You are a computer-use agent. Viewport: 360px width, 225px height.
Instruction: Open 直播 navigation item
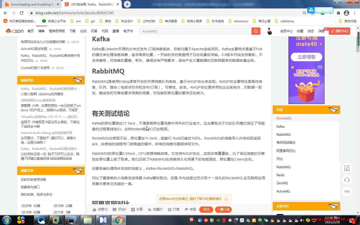coord(115,31)
